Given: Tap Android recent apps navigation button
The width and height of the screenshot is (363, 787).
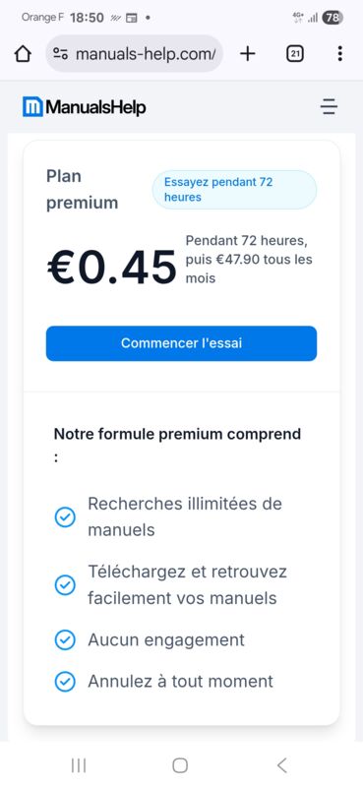Looking at the screenshot, I should point(79,765).
